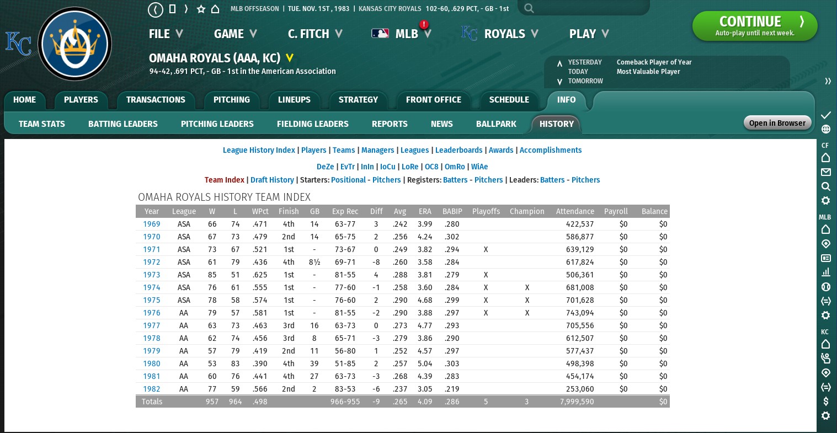Click the red MLB notification alert badge

pos(424,24)
